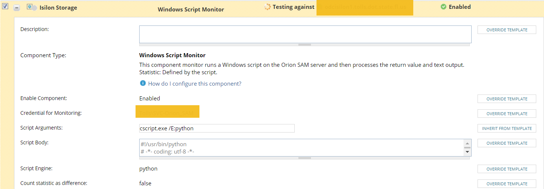This screenshot has width=544, height=189.
Task: Override template for the Description field
Action: coord(507,30)
